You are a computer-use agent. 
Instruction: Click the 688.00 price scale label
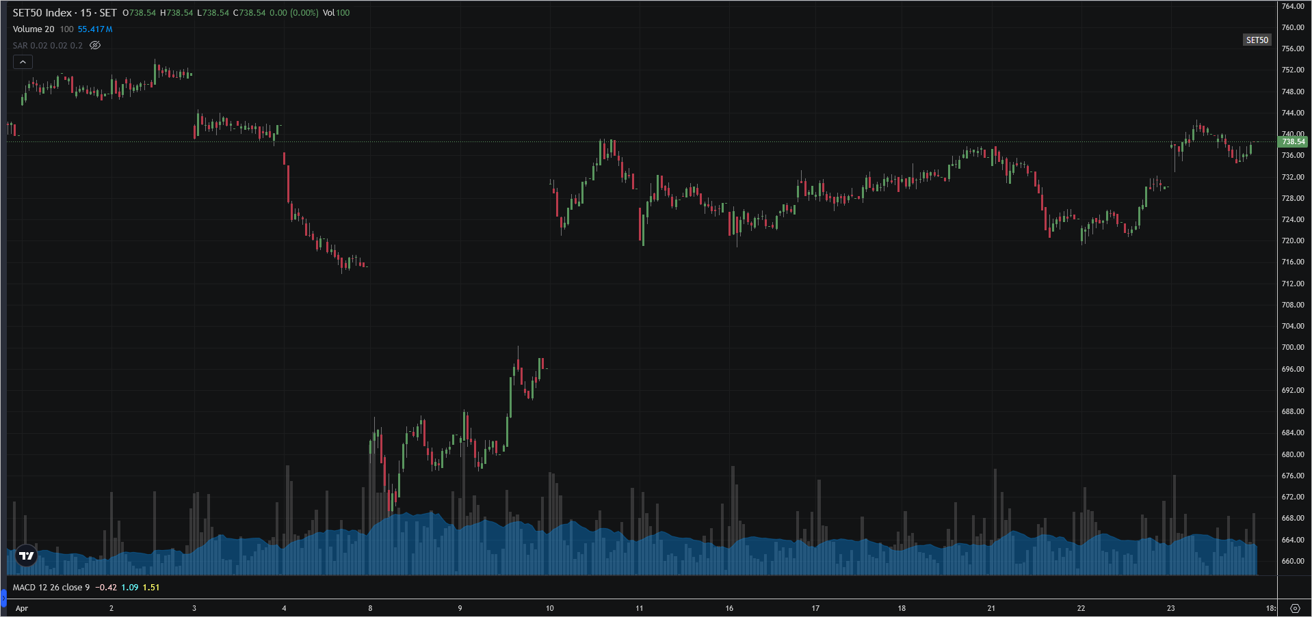tap(1293, 412)
